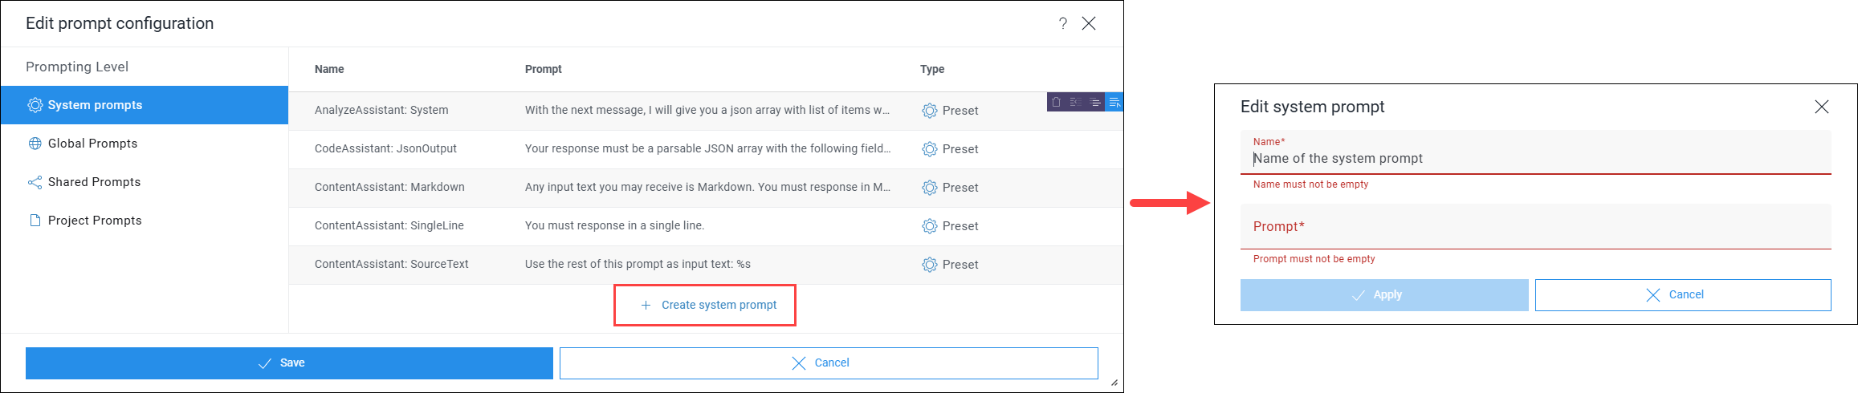Screen dimensions: 1858x393
Task: Select the AnalyzeAssistant: System row
Action: [705, 111]
